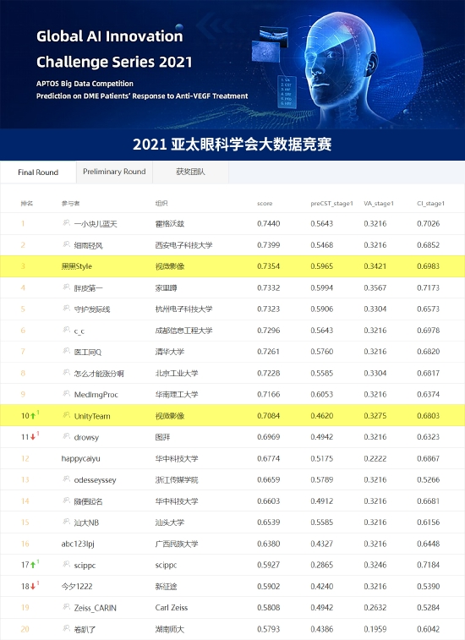Click preCST value 0.2865

(x=322, y=565)
